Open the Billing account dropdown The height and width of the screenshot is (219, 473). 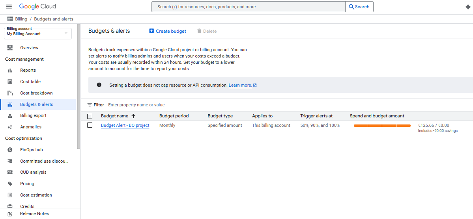(x=38, y=33)
